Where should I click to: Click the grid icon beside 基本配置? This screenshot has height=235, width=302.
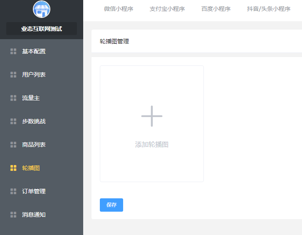(x=13, y=51)
